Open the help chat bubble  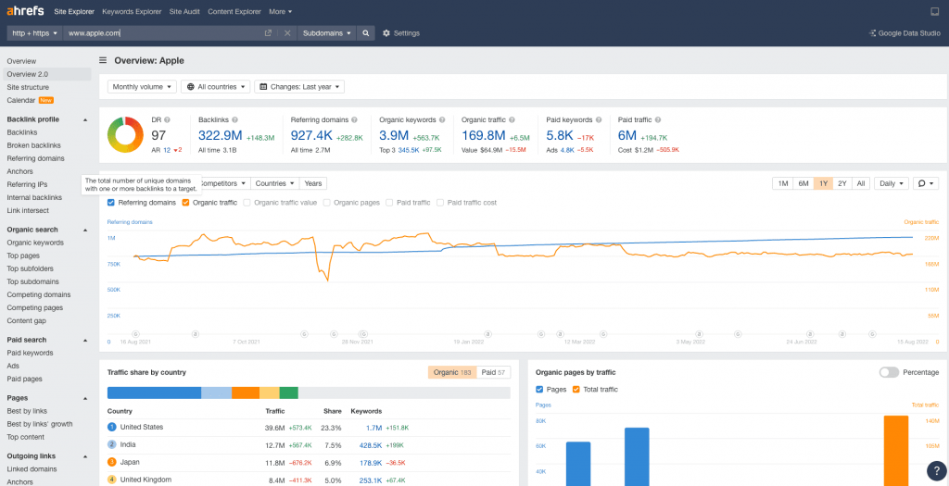coord(936,471)
